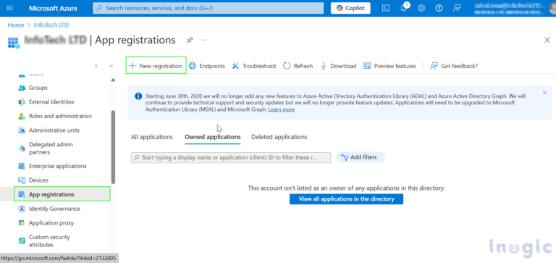Click the application name filter field
This screenshot has height=263, width=556.
[x=231, y=158]
